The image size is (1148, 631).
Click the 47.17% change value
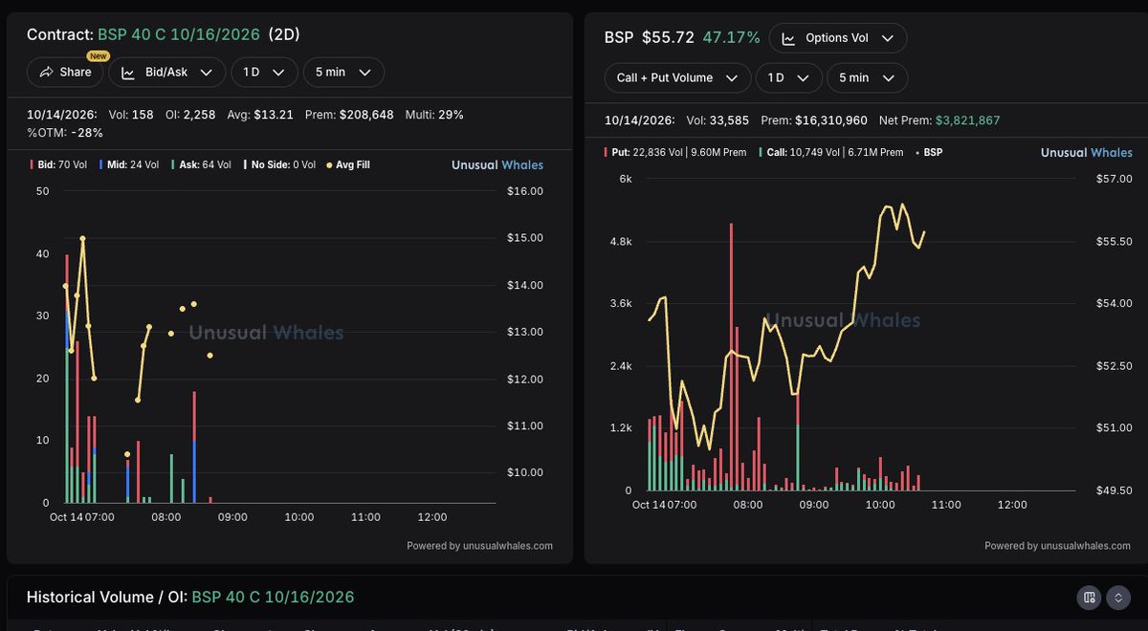(x=731, y=38)
